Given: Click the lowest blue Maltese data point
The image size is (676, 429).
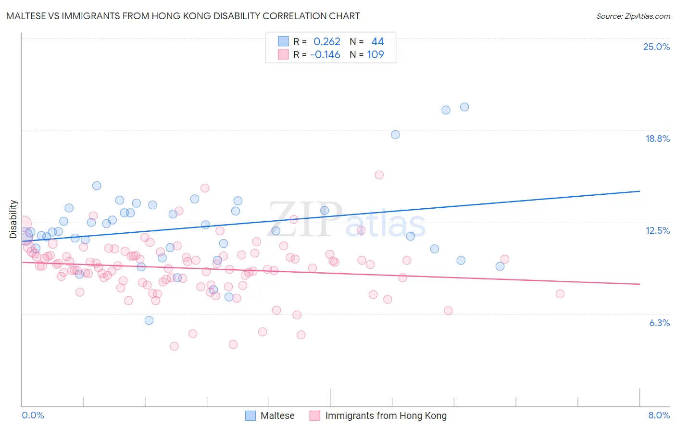Looking at the screenshot, I should (149, 320).
